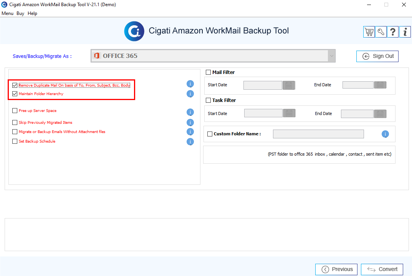The width and height of the screenshot is (412, 276).
Task: Click the Cigati Amazon WorkMail Backup Tool heading
Action: click(x=218, y=31)
